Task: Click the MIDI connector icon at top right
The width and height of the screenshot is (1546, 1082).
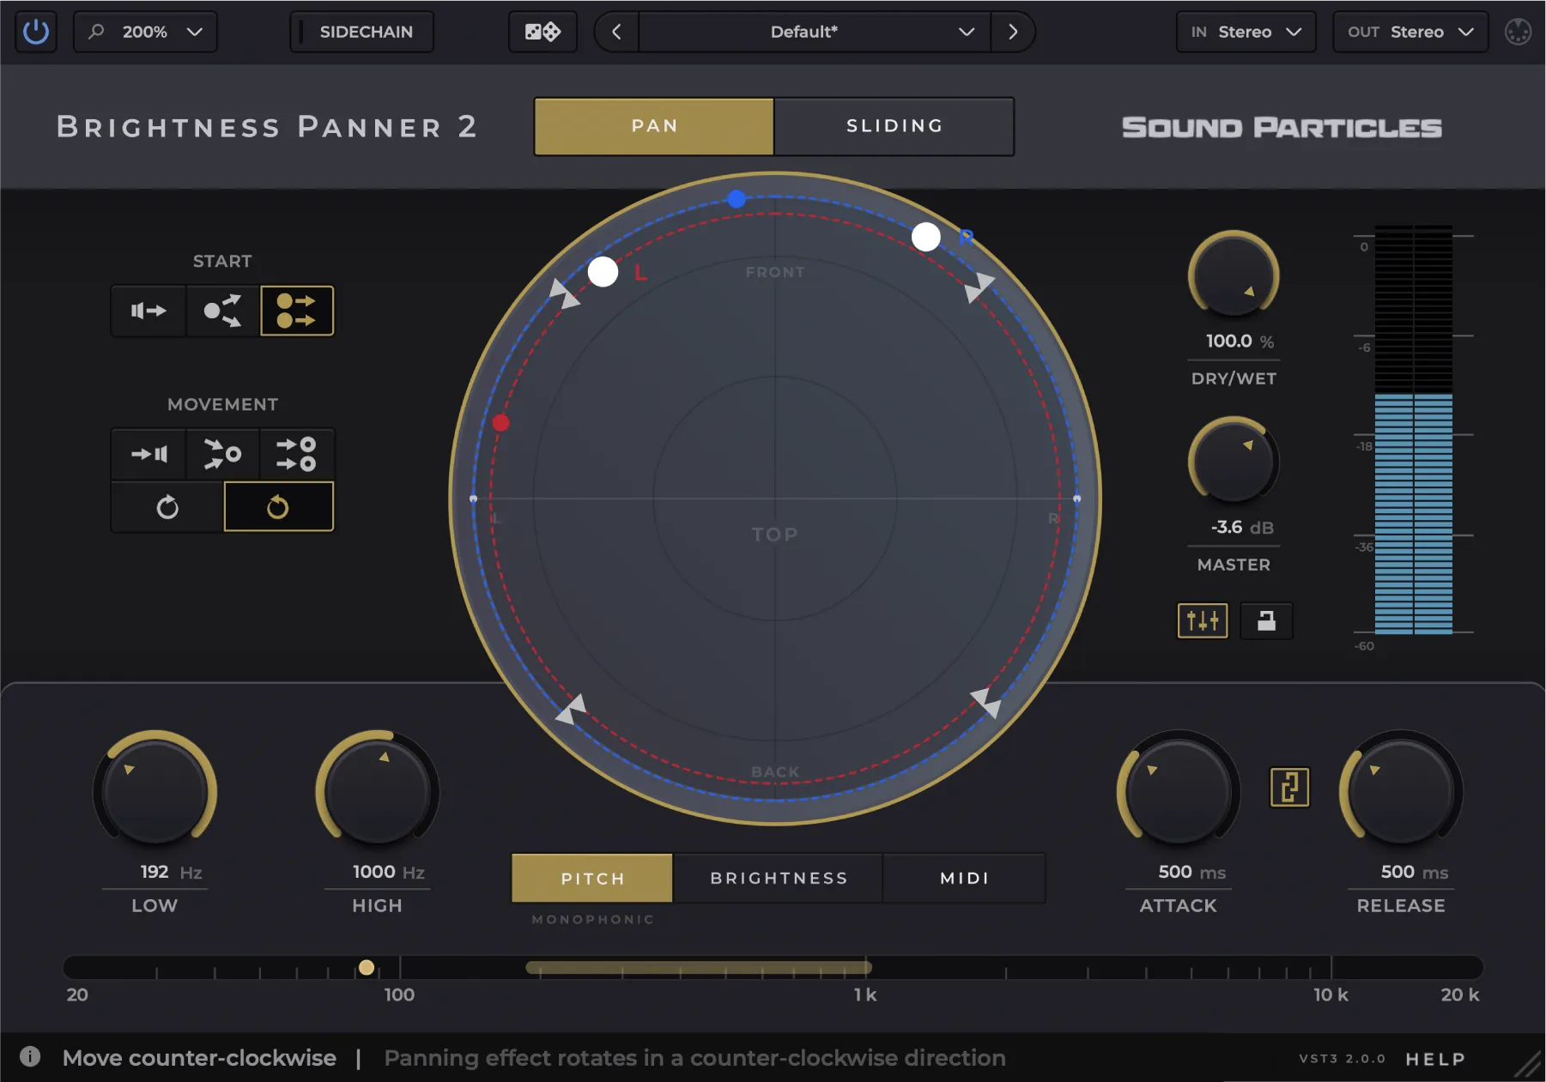Action: (1518, 32)
